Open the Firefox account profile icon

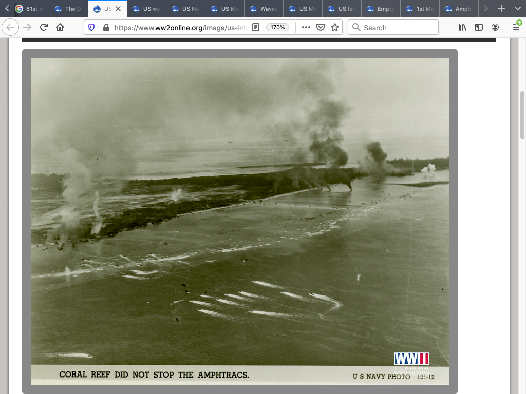tap(495, 27)
